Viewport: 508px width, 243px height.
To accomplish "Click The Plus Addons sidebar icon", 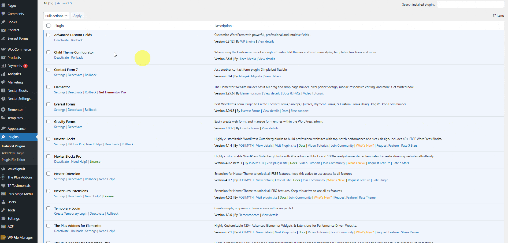I will pyautogui.click(x=3, y=177).
